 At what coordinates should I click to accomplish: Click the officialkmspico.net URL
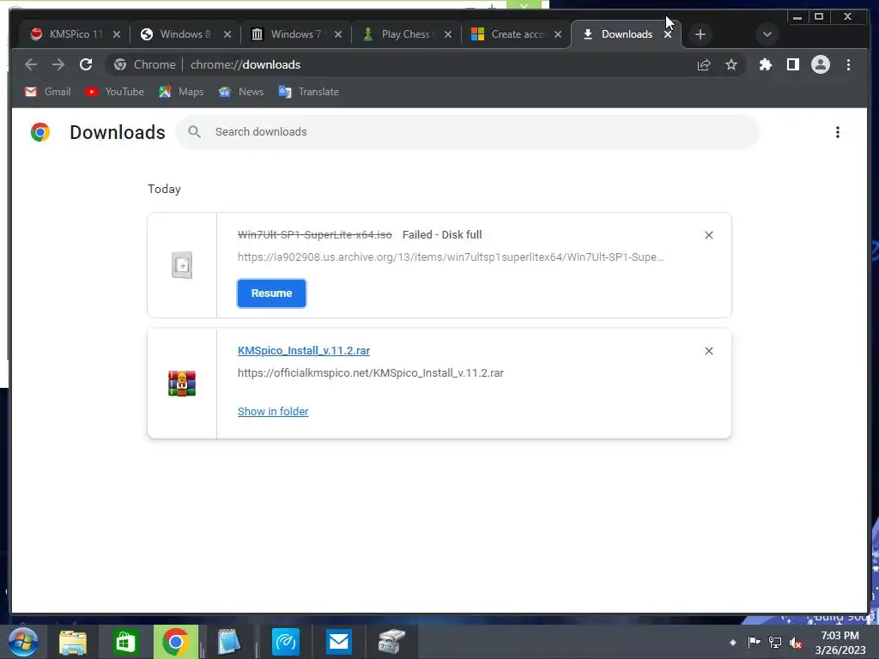(371, 373)
